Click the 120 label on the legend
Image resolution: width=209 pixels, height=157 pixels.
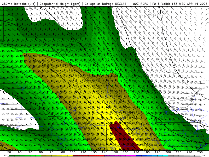pyautogui.click(x=83, y=152)
